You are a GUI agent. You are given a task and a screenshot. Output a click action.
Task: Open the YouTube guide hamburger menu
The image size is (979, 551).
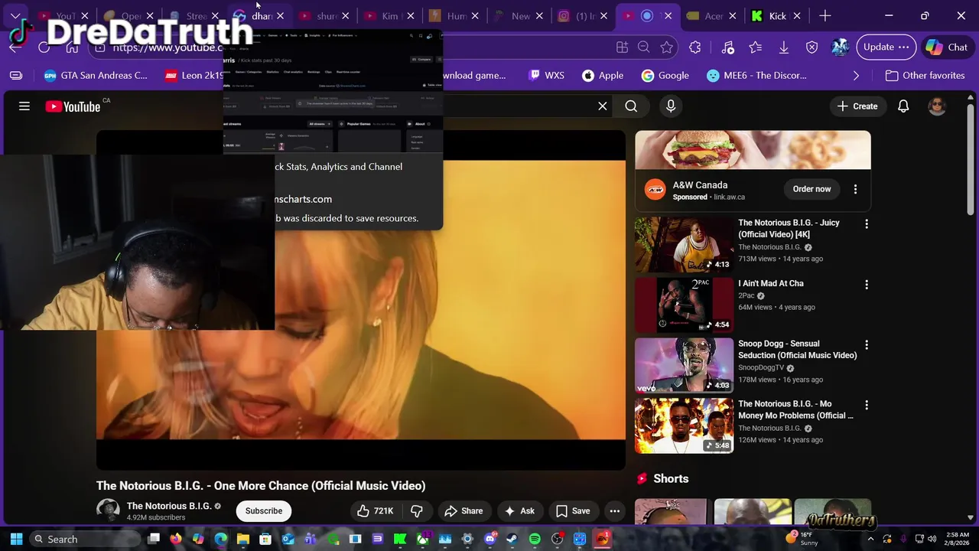pyautogui.click(x=24, y=106)
